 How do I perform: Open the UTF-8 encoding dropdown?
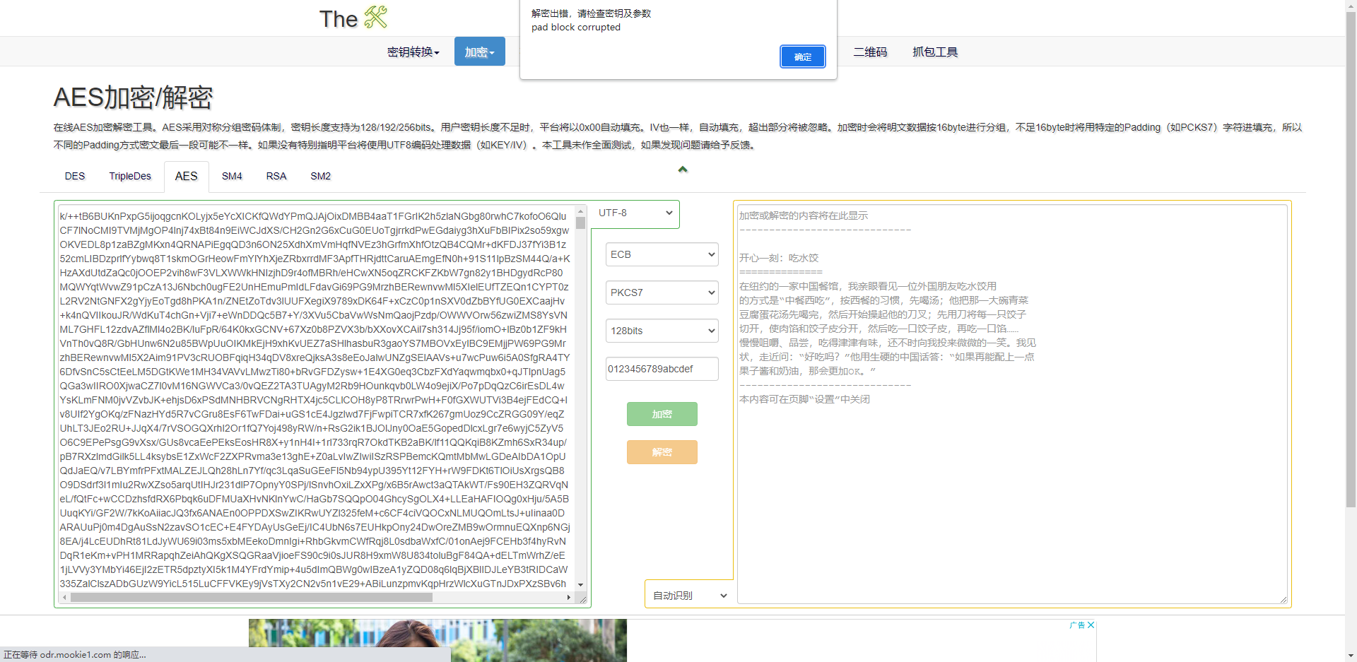click(634, 213)
